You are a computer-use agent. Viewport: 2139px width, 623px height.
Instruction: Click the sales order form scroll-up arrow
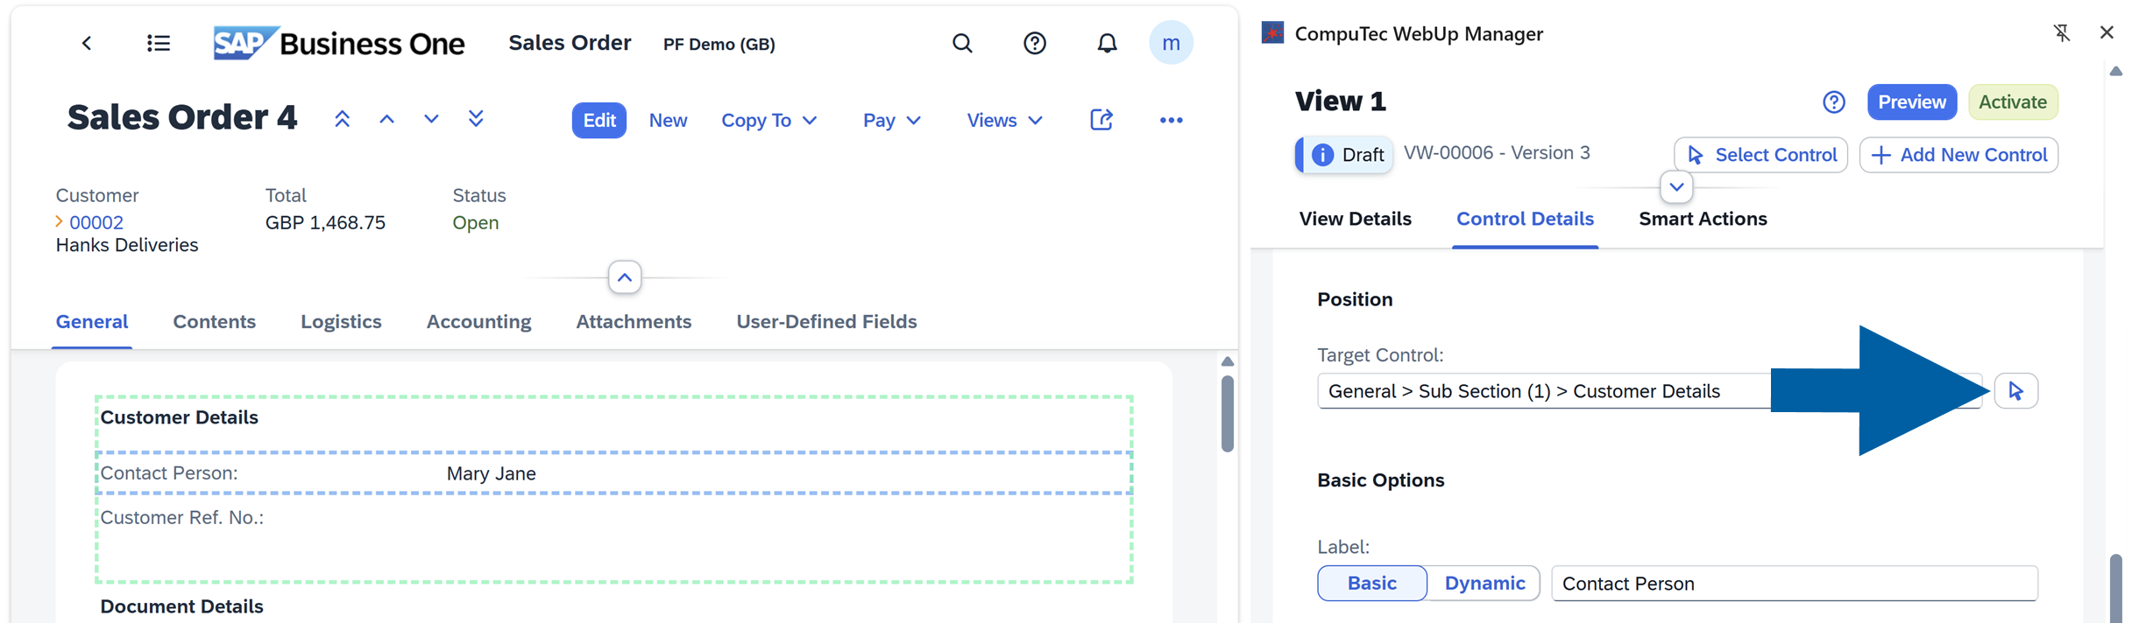[1227, 361]
